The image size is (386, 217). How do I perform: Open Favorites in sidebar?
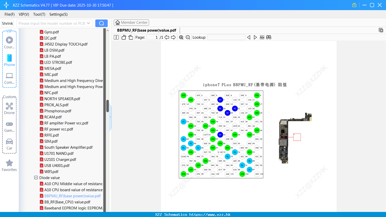coord(9,166)
